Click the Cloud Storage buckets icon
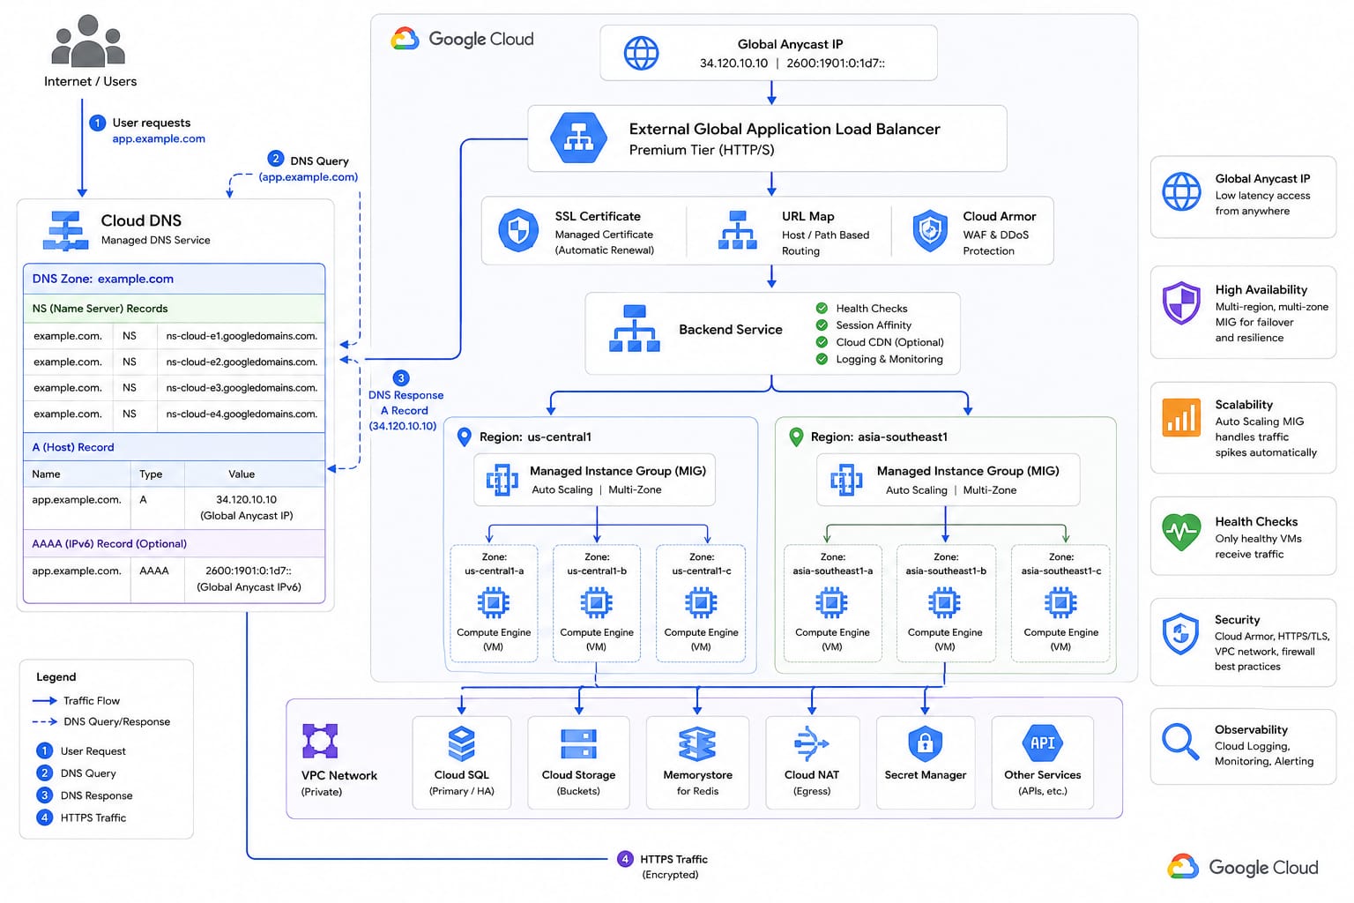Viewport: 1354px width, 903px height. [579, 743]
